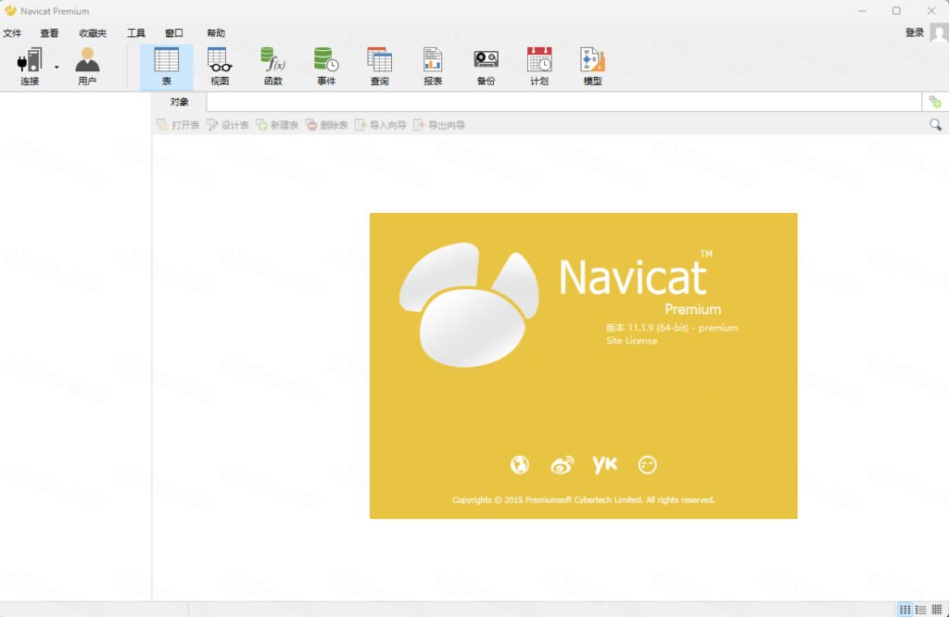The image size is (949, 617).
Task: Maximize the Navicat Premium window
Action: (x=896, y=11)
